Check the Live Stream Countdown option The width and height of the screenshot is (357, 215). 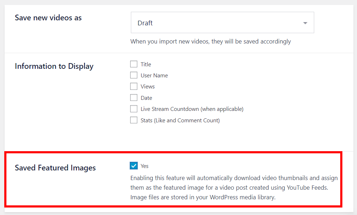pos(134,109)
